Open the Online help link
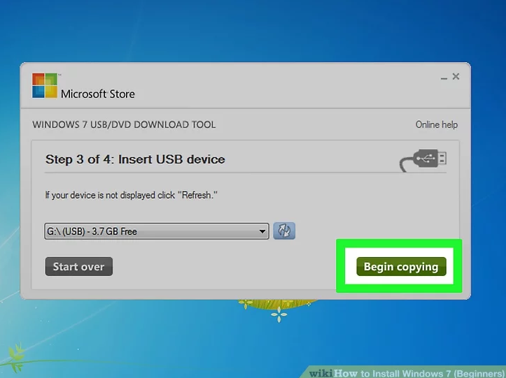The width and height of the screenshot is (506, 378). pyautogui.click(x=436, y=124)
